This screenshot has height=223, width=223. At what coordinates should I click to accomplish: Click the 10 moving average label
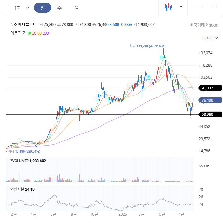click(x=29, y=33)
